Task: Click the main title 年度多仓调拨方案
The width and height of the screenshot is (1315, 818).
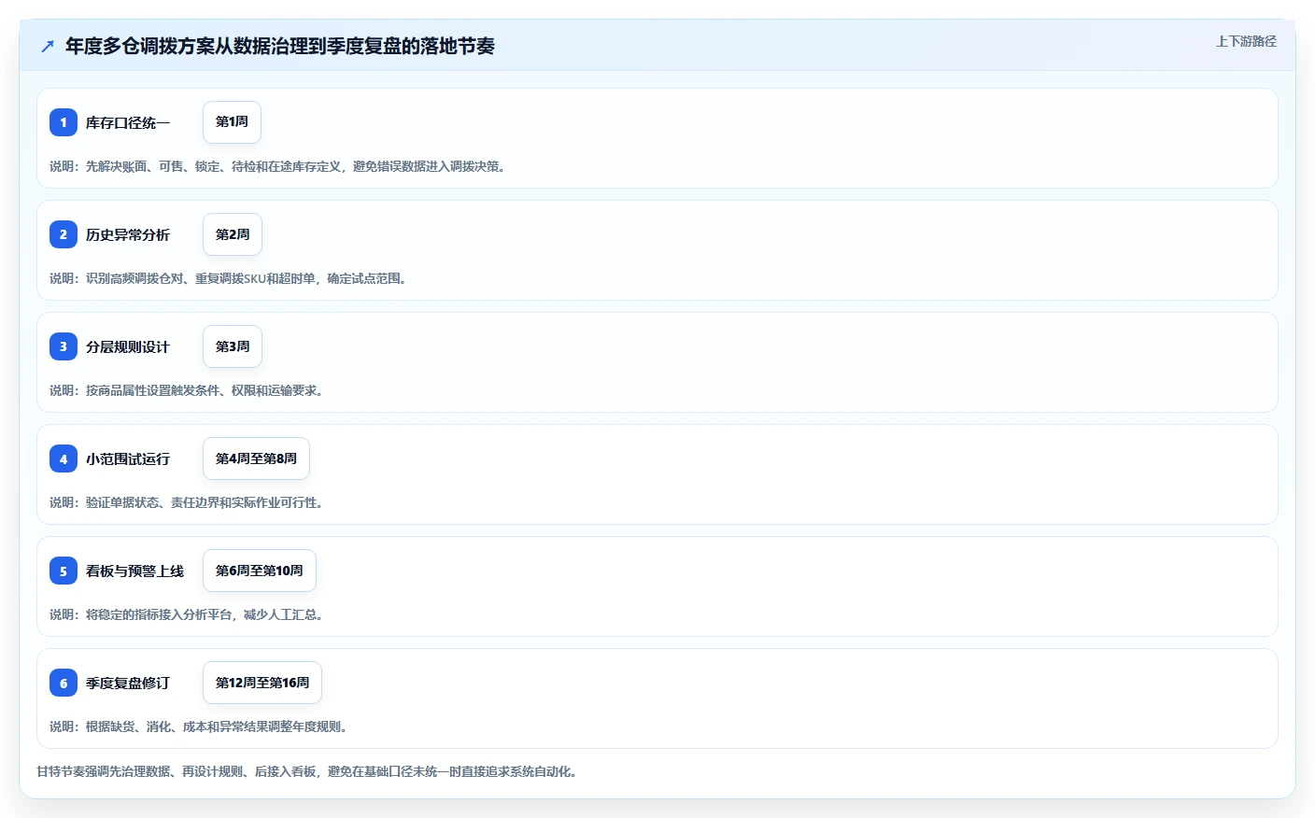Action: (x=280, y=46)
